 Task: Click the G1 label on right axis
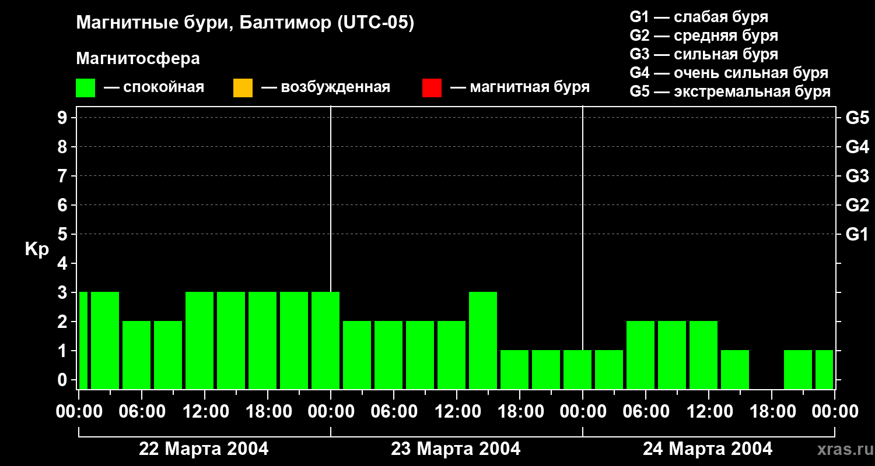857,234
